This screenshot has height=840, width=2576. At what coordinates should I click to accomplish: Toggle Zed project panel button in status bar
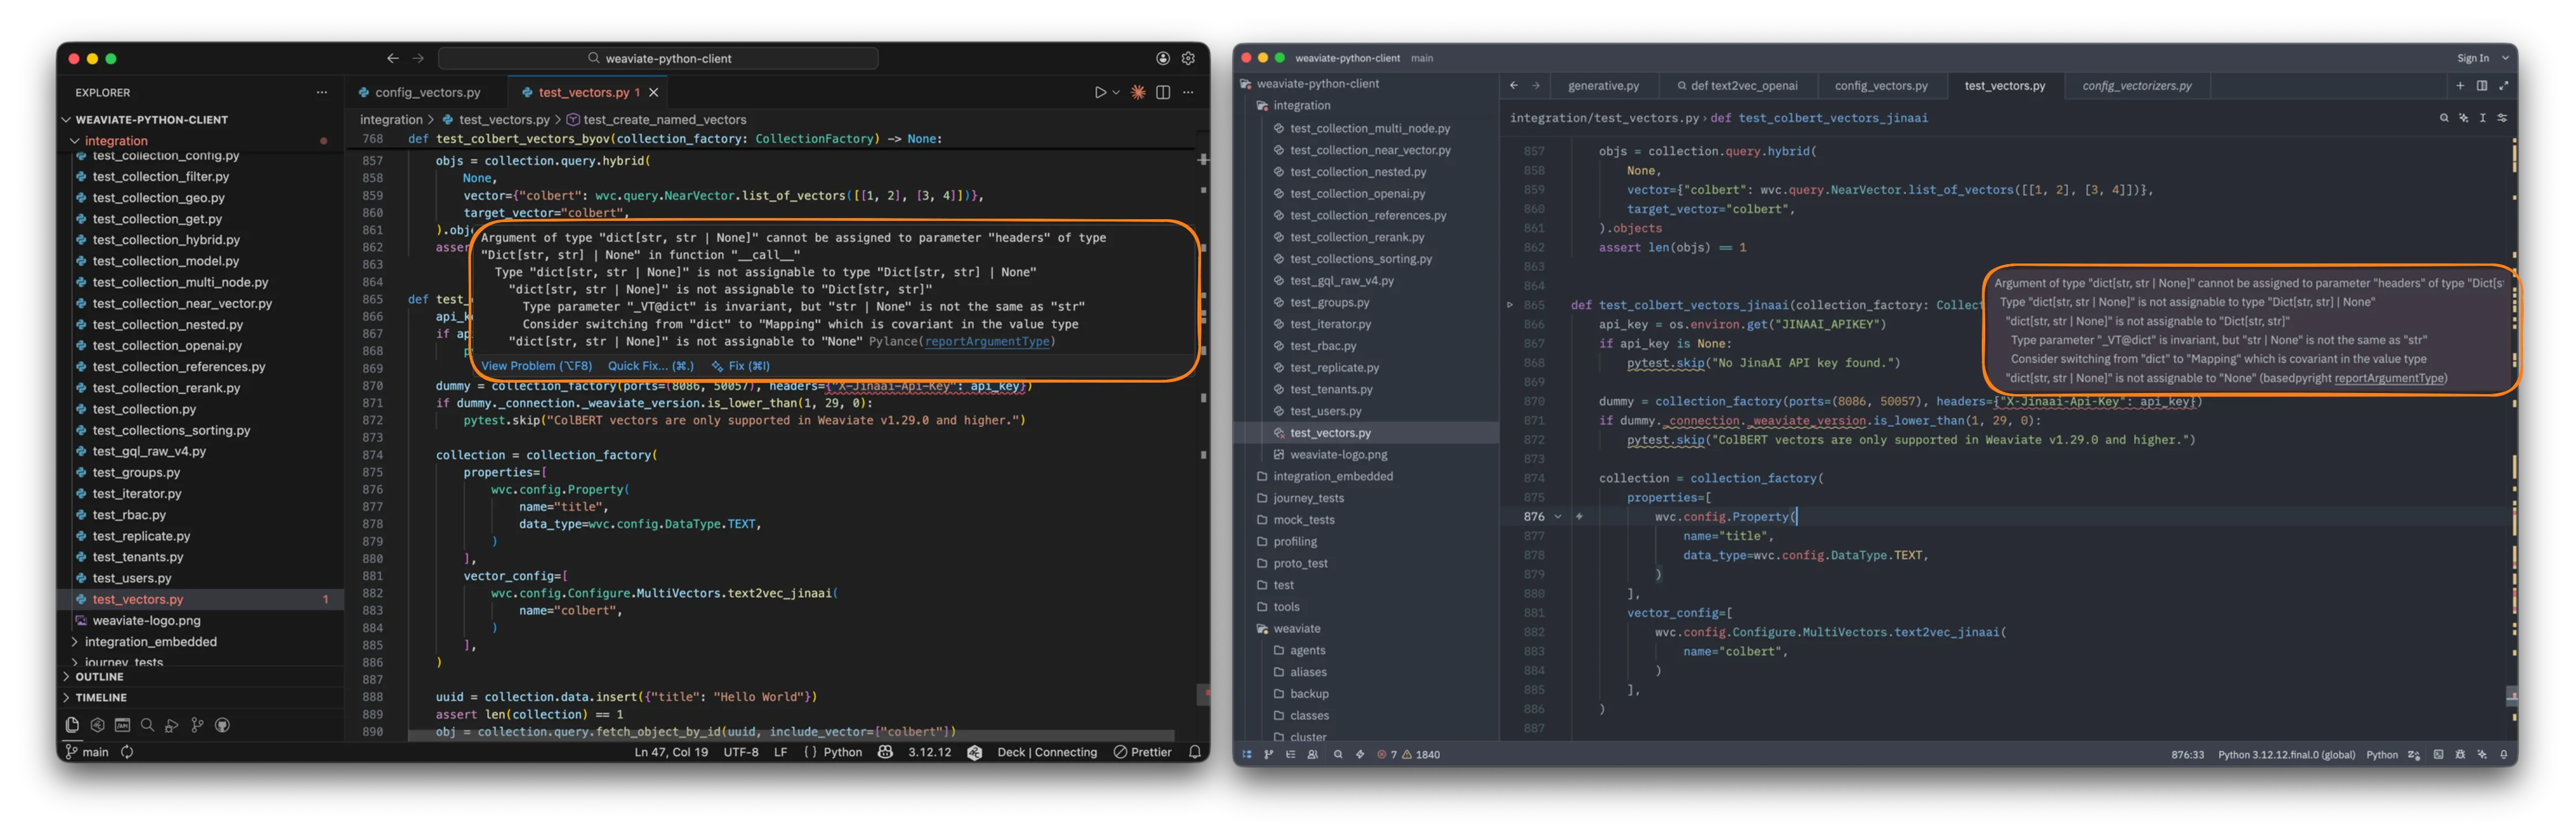[x=1247, y=754]
